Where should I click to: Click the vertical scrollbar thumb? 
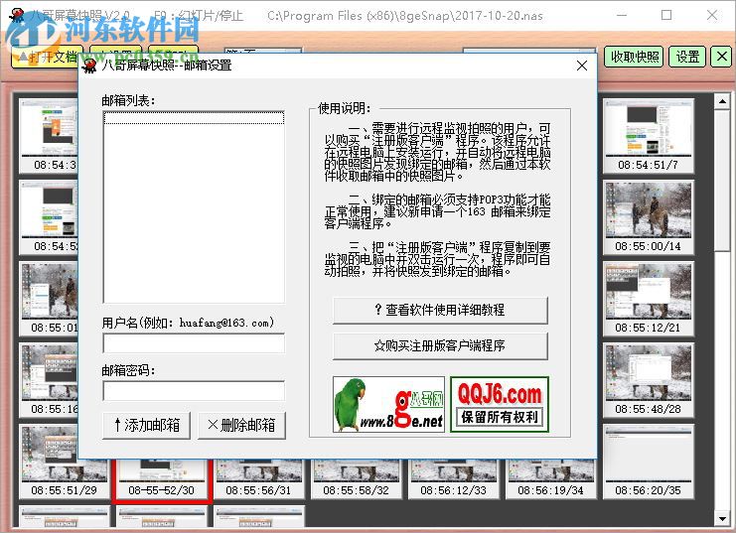[x=722, y=181]
